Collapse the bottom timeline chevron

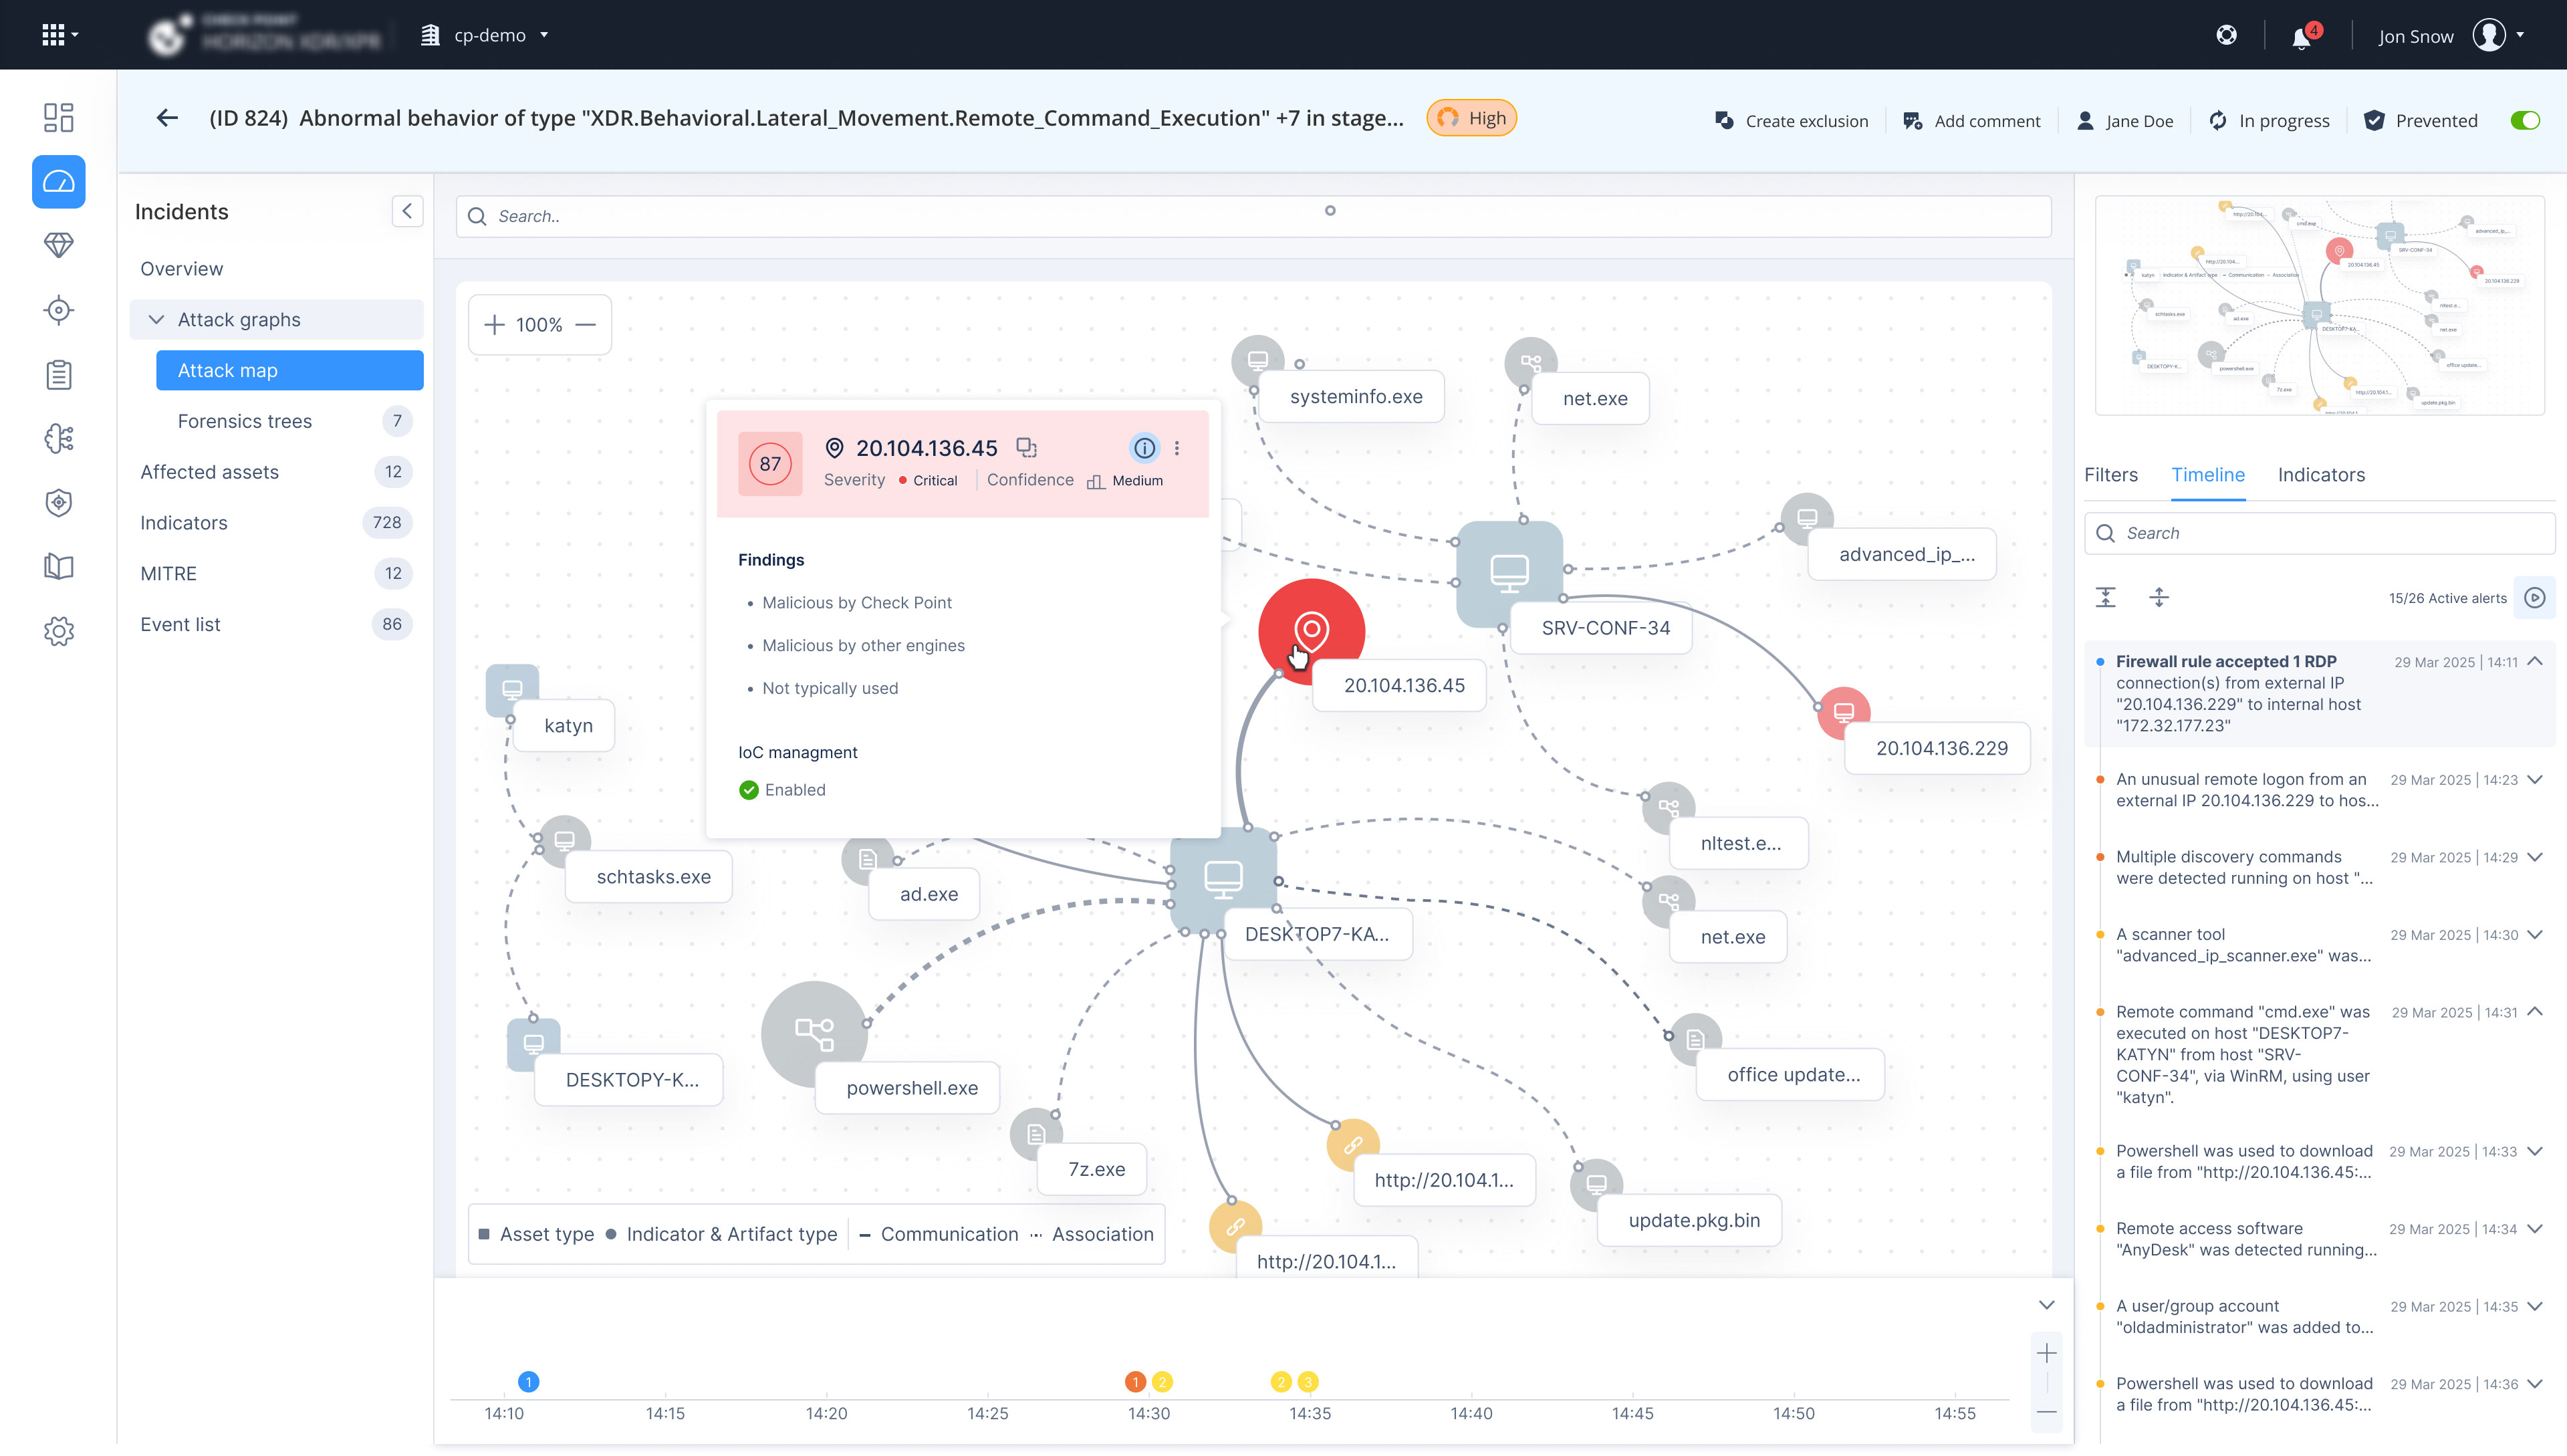pyautogui.click(x=2047, y=1305)
